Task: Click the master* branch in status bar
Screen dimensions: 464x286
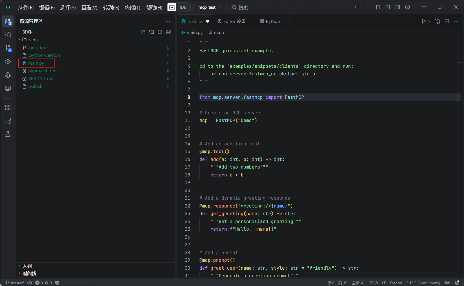Action: coord(15,283)
